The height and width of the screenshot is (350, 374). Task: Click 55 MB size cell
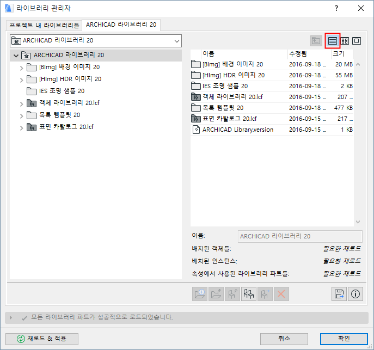(344, 75)
